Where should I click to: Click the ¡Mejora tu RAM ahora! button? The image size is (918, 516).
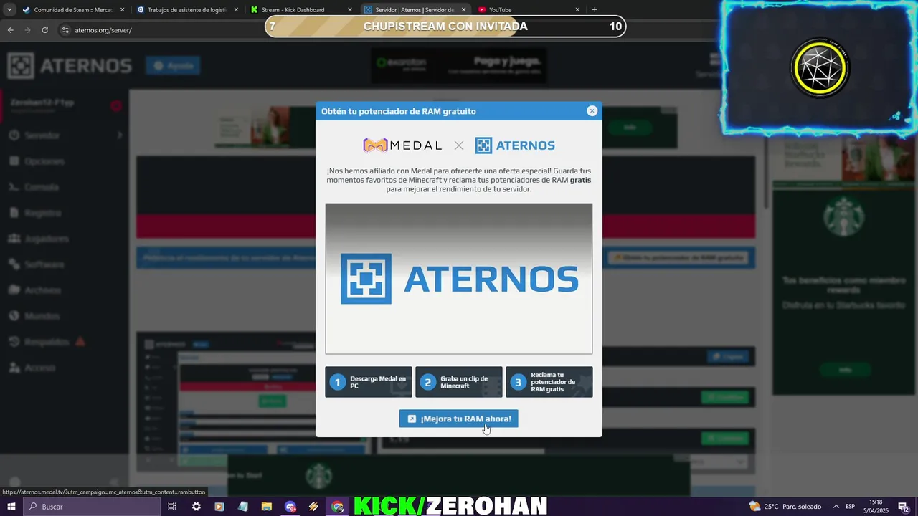tap(458, 419)
